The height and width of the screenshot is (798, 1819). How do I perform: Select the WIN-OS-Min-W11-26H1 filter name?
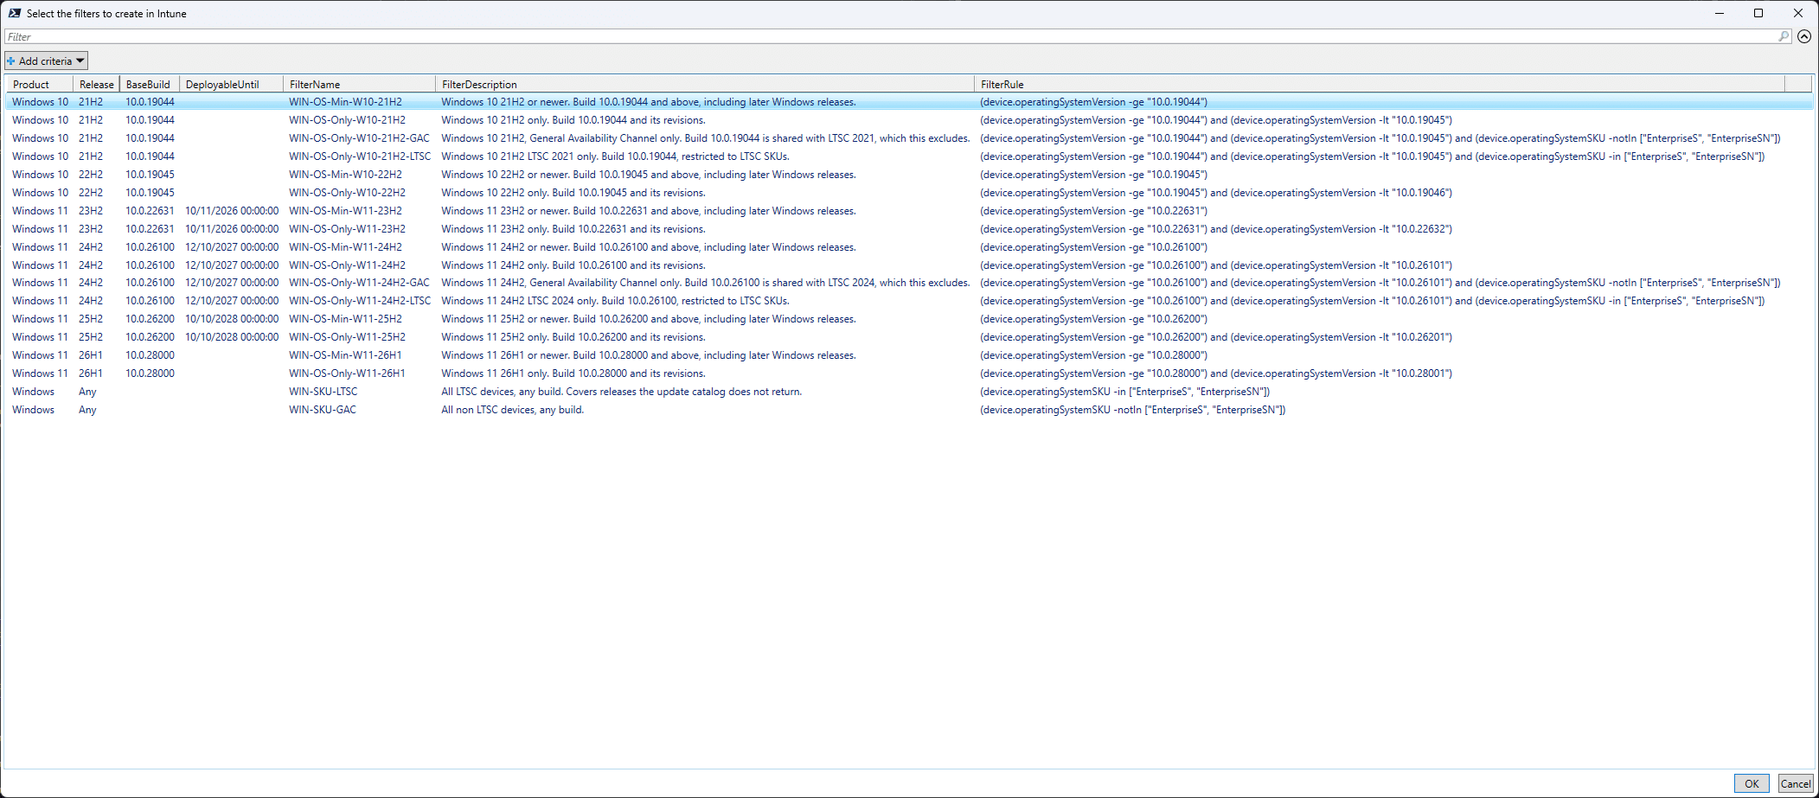click(345, 355)
